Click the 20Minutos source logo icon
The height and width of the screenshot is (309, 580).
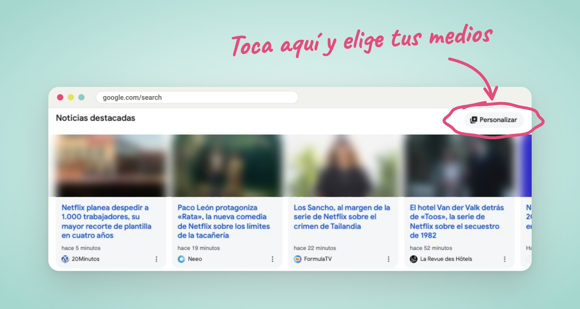[65, 259]
